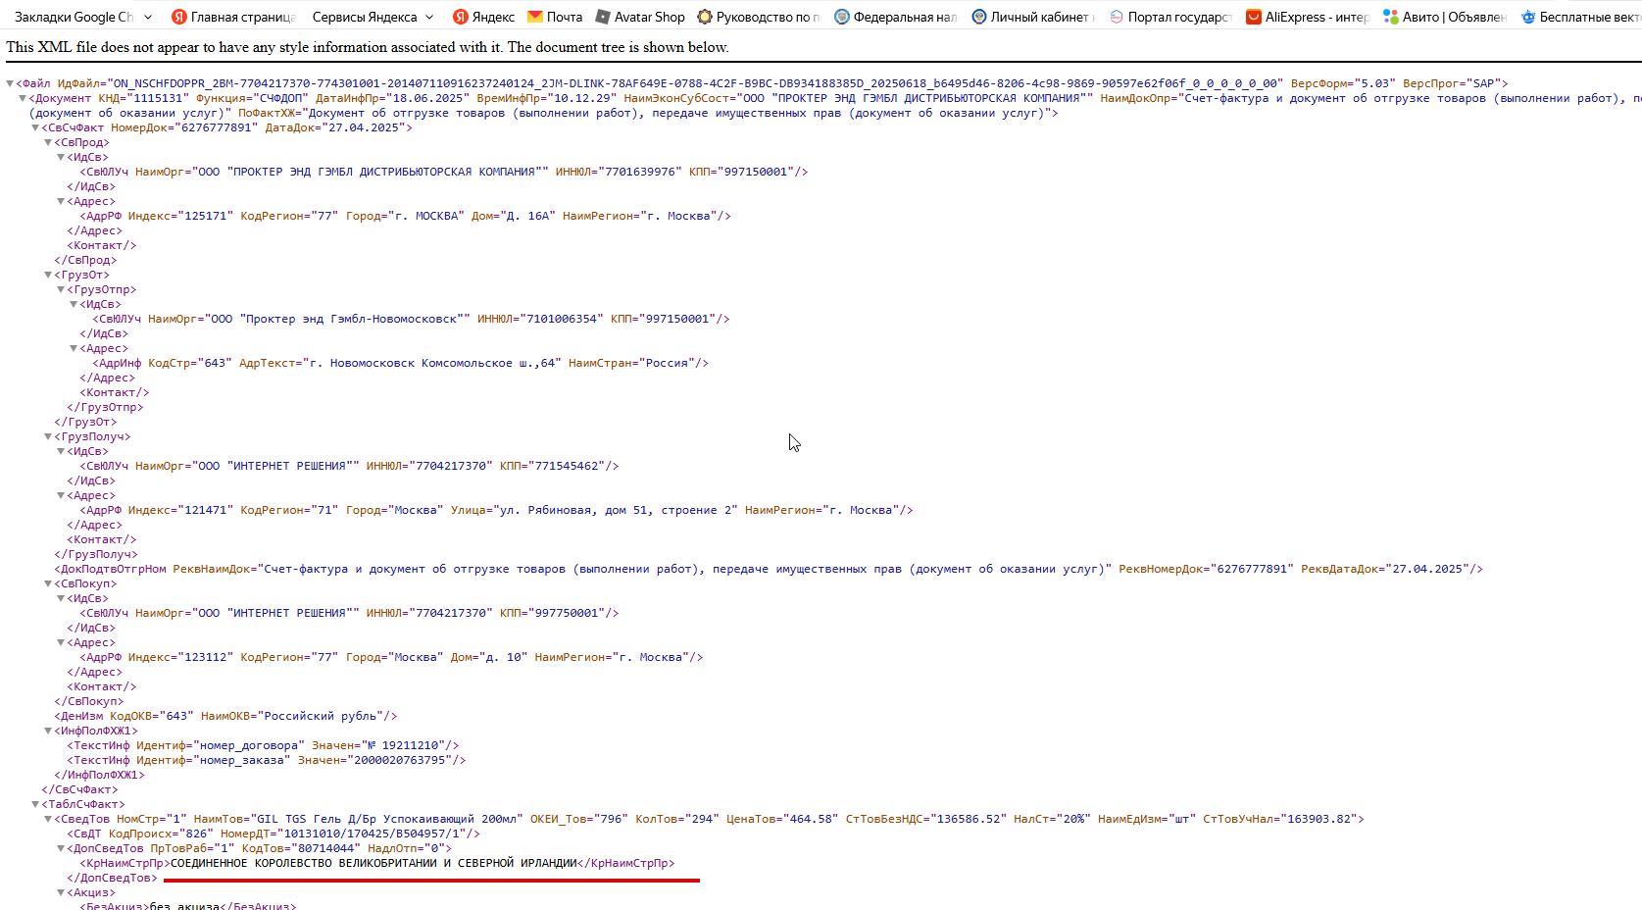The width and height of the screenshot is (1642, 910).
Task: Collapse the СвСчФакт node
Action: pyautogui.click(x=35, y=128)
